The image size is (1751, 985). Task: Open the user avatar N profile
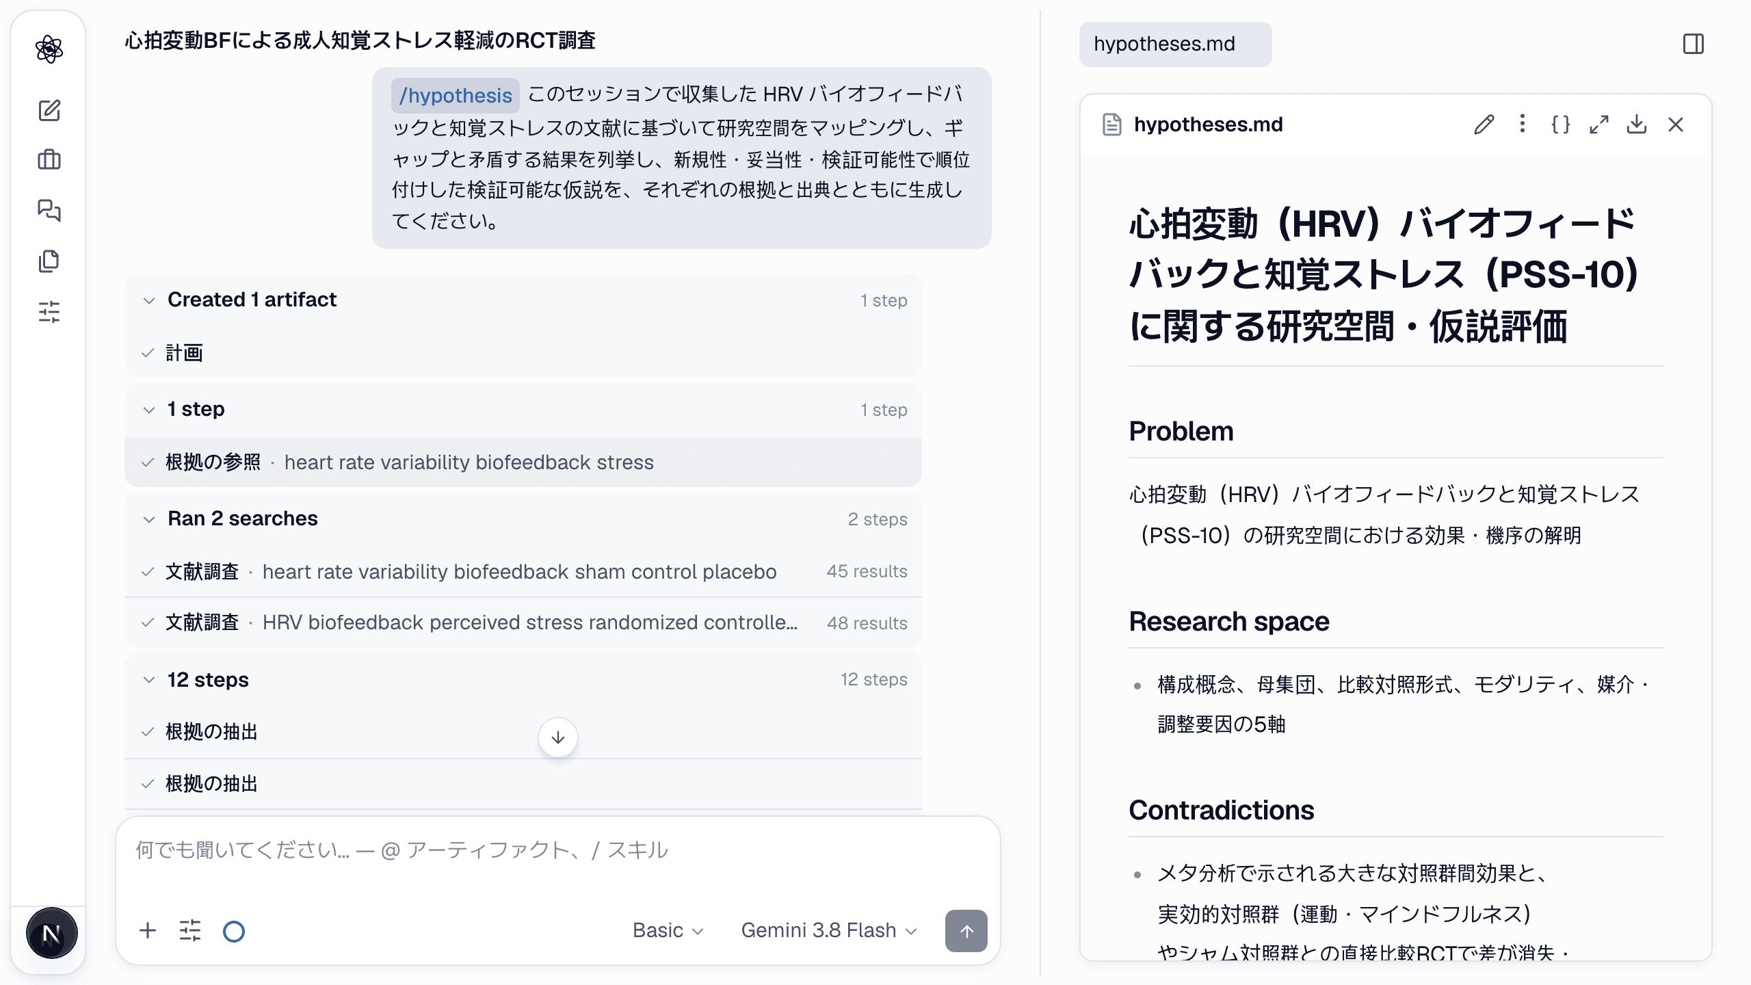coord(51,933)
